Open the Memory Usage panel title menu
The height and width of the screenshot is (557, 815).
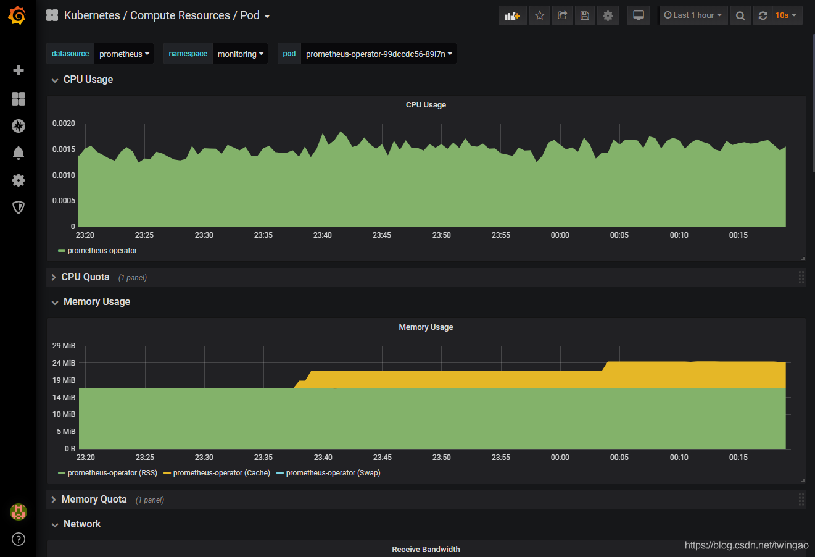(x=426, y=327)
